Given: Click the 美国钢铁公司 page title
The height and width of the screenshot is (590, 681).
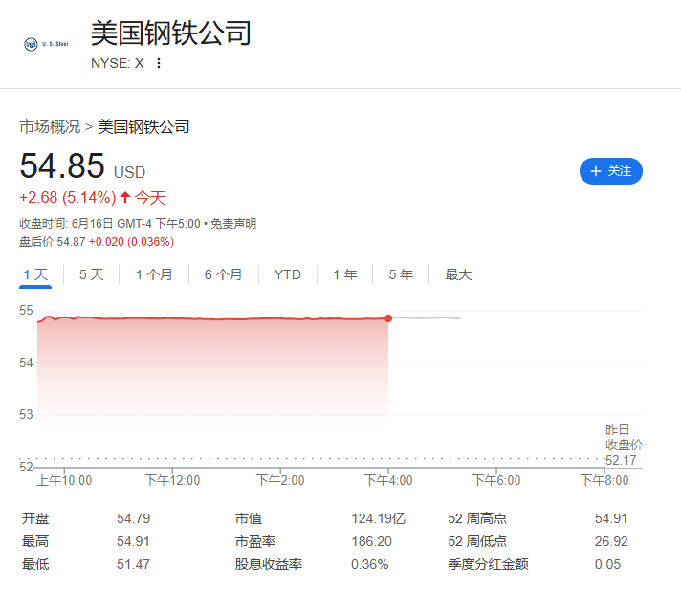Looking at the screenshot, I should tap(170, 33).
